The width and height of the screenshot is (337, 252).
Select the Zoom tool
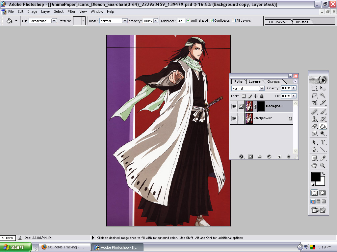(323, 165)
